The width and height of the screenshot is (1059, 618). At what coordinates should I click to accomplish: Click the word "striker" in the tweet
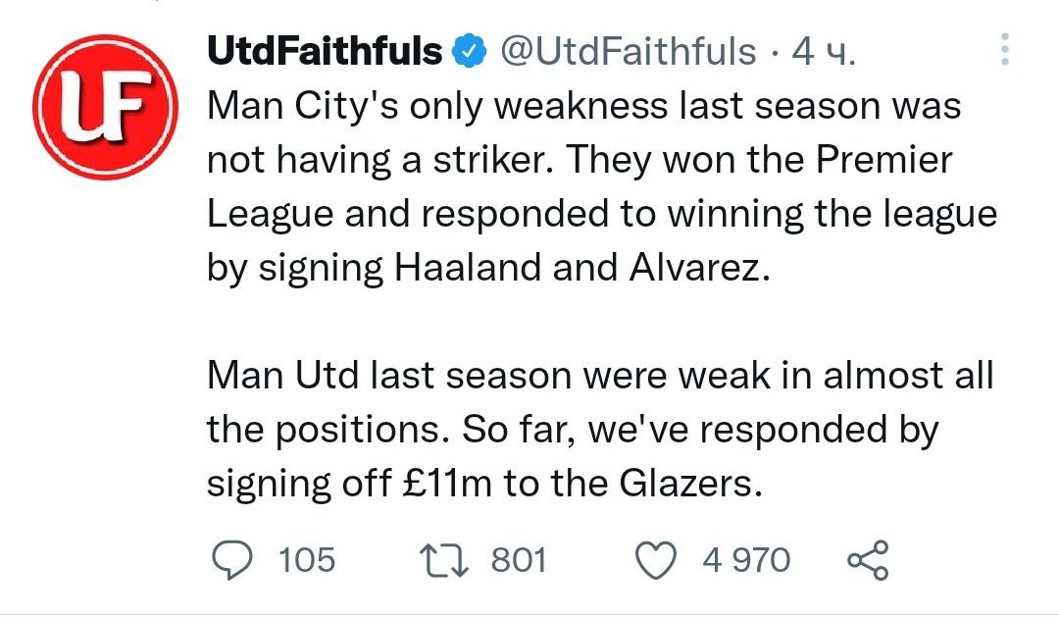[x=509, y=160]
